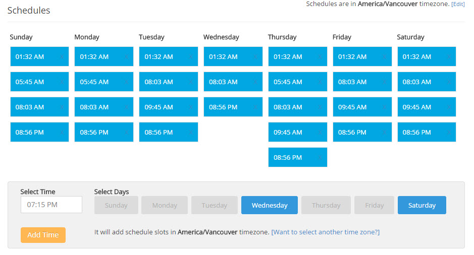This screenshot has height=255, width=474.
Task: Open the timezone Edit link
Action: [x=458, y=4]
